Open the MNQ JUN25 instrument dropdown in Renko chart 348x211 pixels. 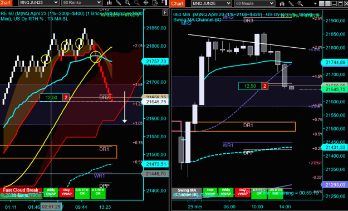[38, 3]
